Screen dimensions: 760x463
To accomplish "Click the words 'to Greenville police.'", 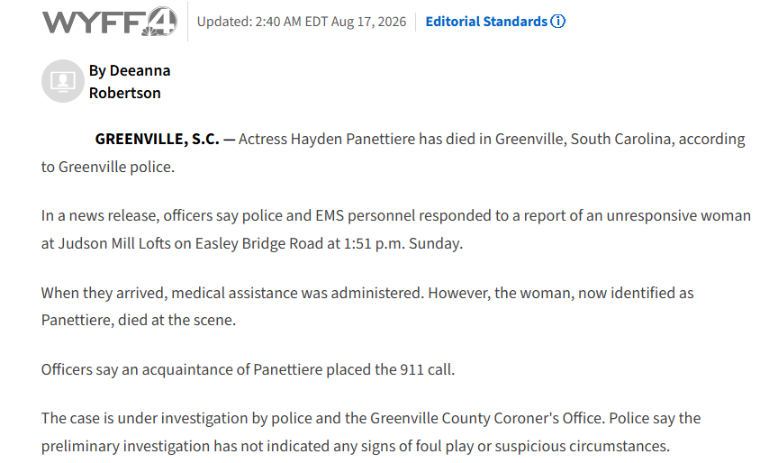I will click(x=107, y=167).
